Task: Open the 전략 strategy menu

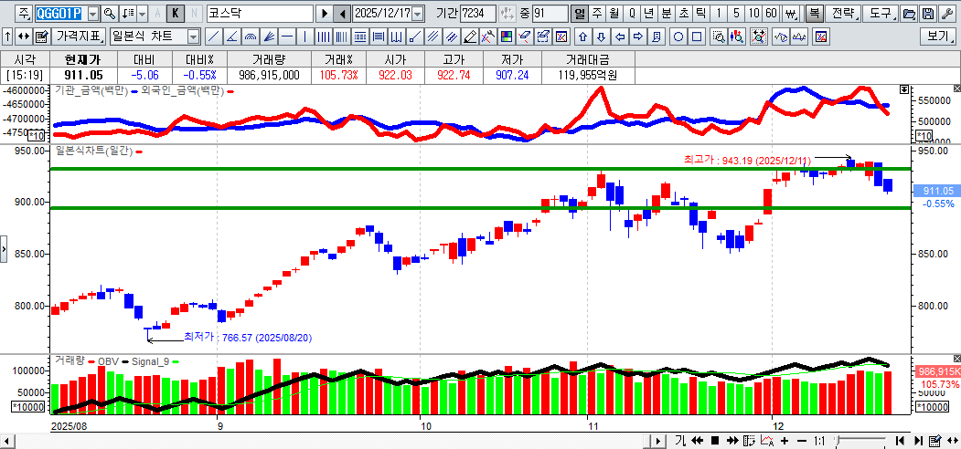Action: tap(845, 14)
